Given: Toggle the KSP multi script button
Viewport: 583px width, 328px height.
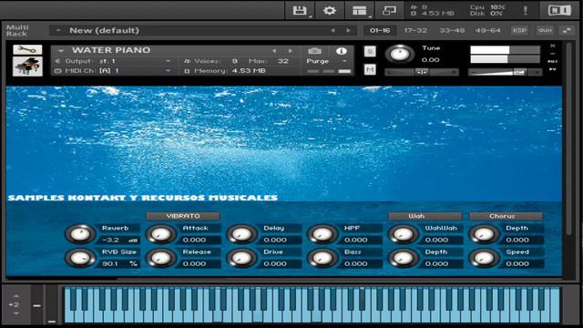Looking at the screenshot, I should [x=519, y=30].
